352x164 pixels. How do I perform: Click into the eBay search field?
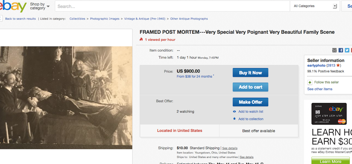click(x=172, y=6)
